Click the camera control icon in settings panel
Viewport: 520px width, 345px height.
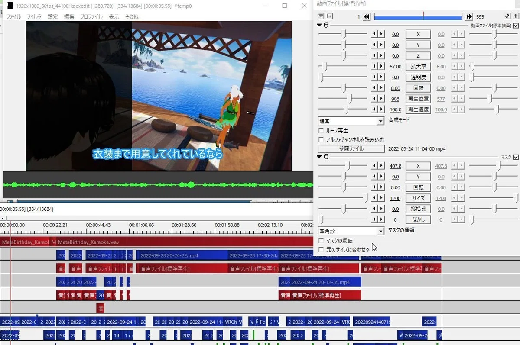click(x=321, y=16)
